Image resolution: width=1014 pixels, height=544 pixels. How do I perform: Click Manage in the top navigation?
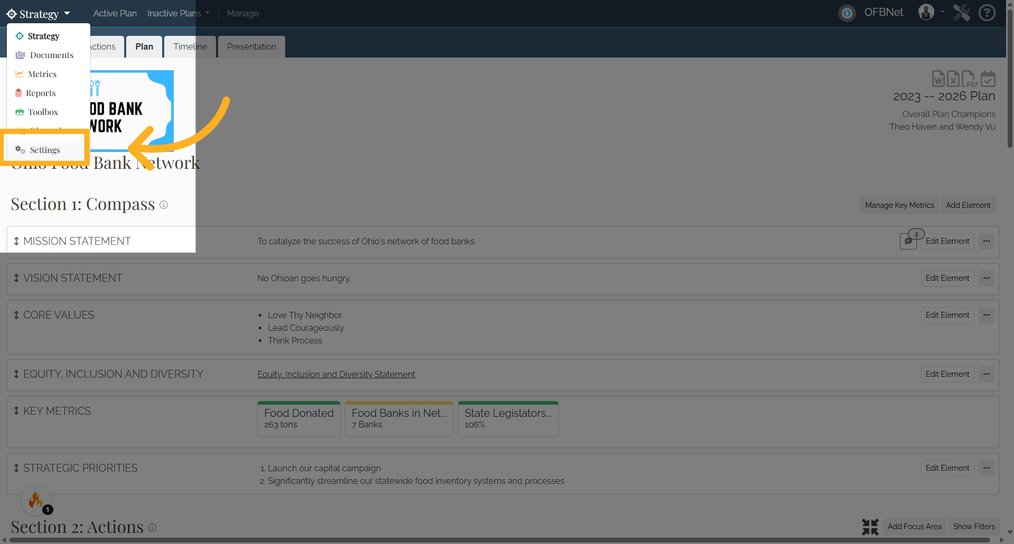[243, 13]
